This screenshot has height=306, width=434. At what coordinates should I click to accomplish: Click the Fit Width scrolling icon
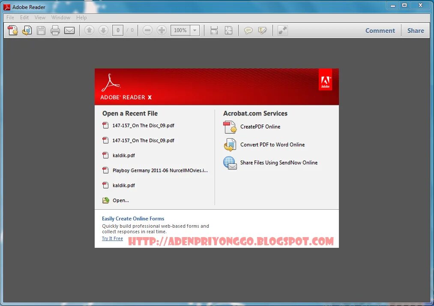214,30
